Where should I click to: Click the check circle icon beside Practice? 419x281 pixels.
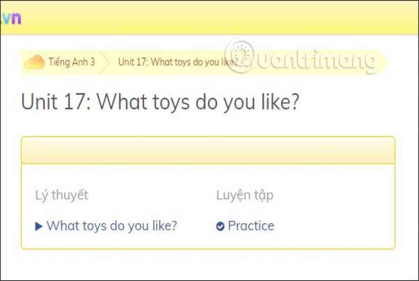tap(220, 226)
